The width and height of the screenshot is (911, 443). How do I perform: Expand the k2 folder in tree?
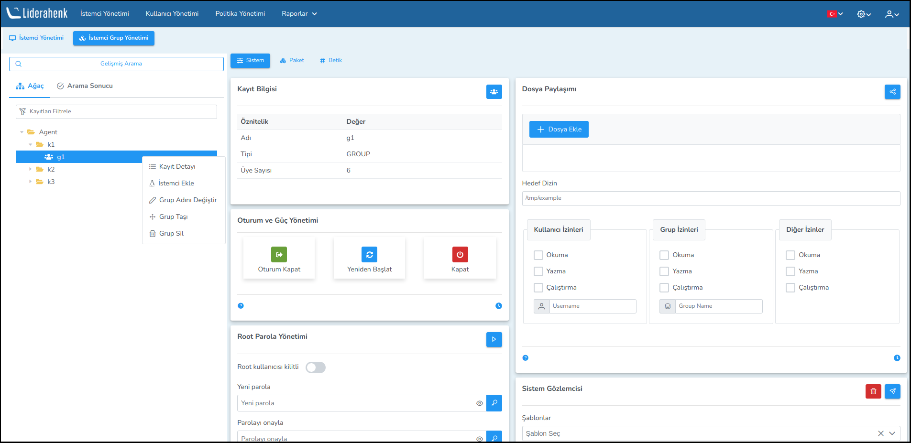point(31,169)
